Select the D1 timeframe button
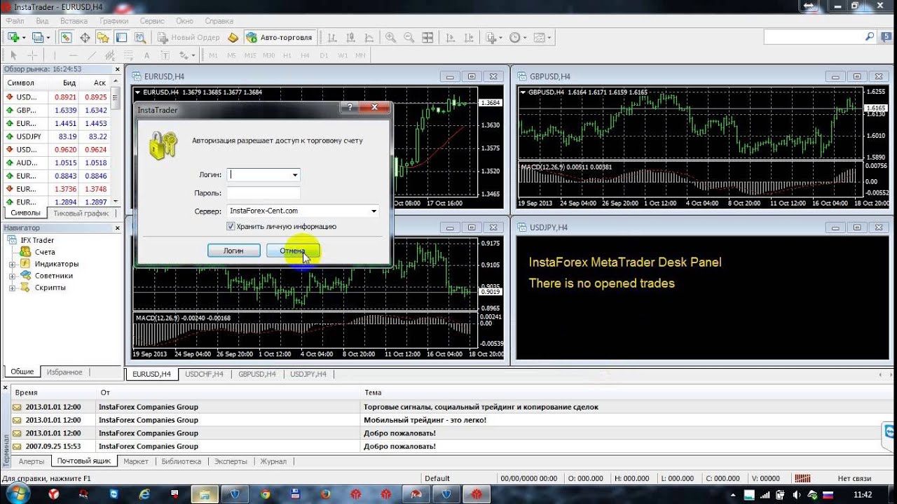This screenshot has width=897, height=504. 324,55
